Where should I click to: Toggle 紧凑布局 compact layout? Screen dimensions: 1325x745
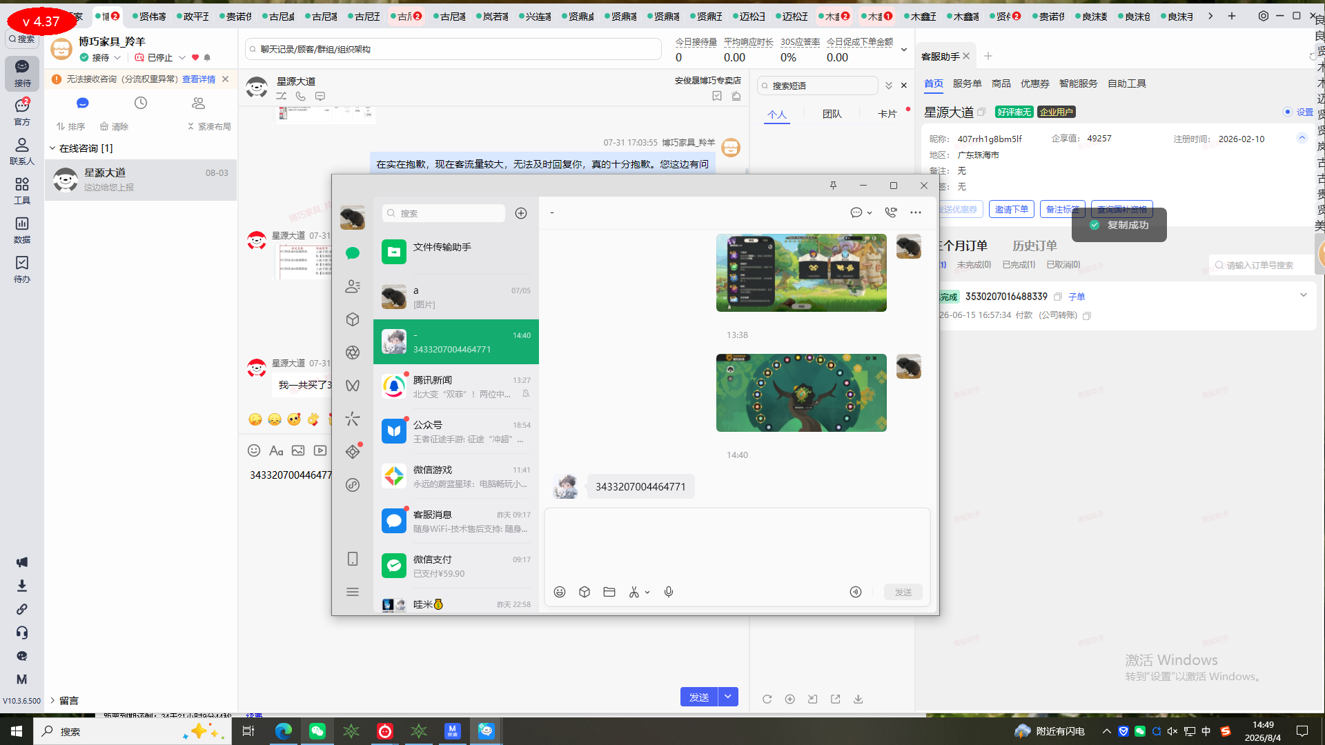point(209,127)
